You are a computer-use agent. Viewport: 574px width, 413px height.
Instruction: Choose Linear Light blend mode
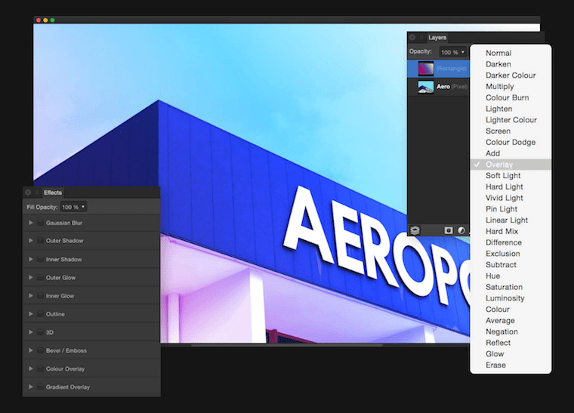pos(511,220)
